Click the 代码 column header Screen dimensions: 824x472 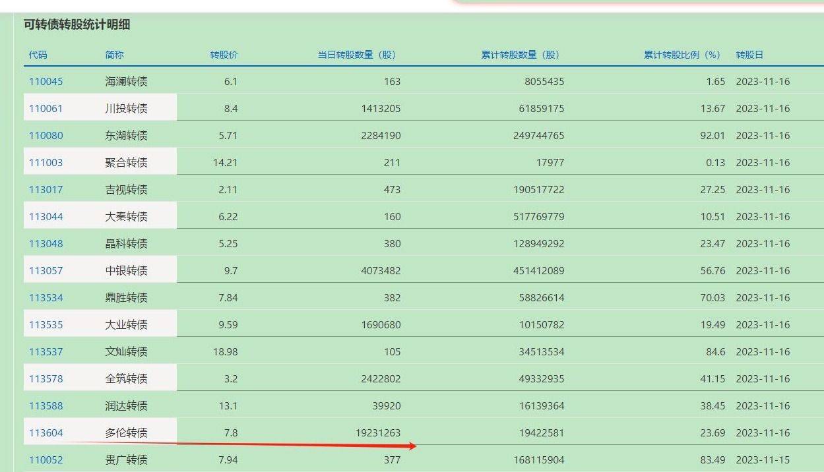click(38, 55)
